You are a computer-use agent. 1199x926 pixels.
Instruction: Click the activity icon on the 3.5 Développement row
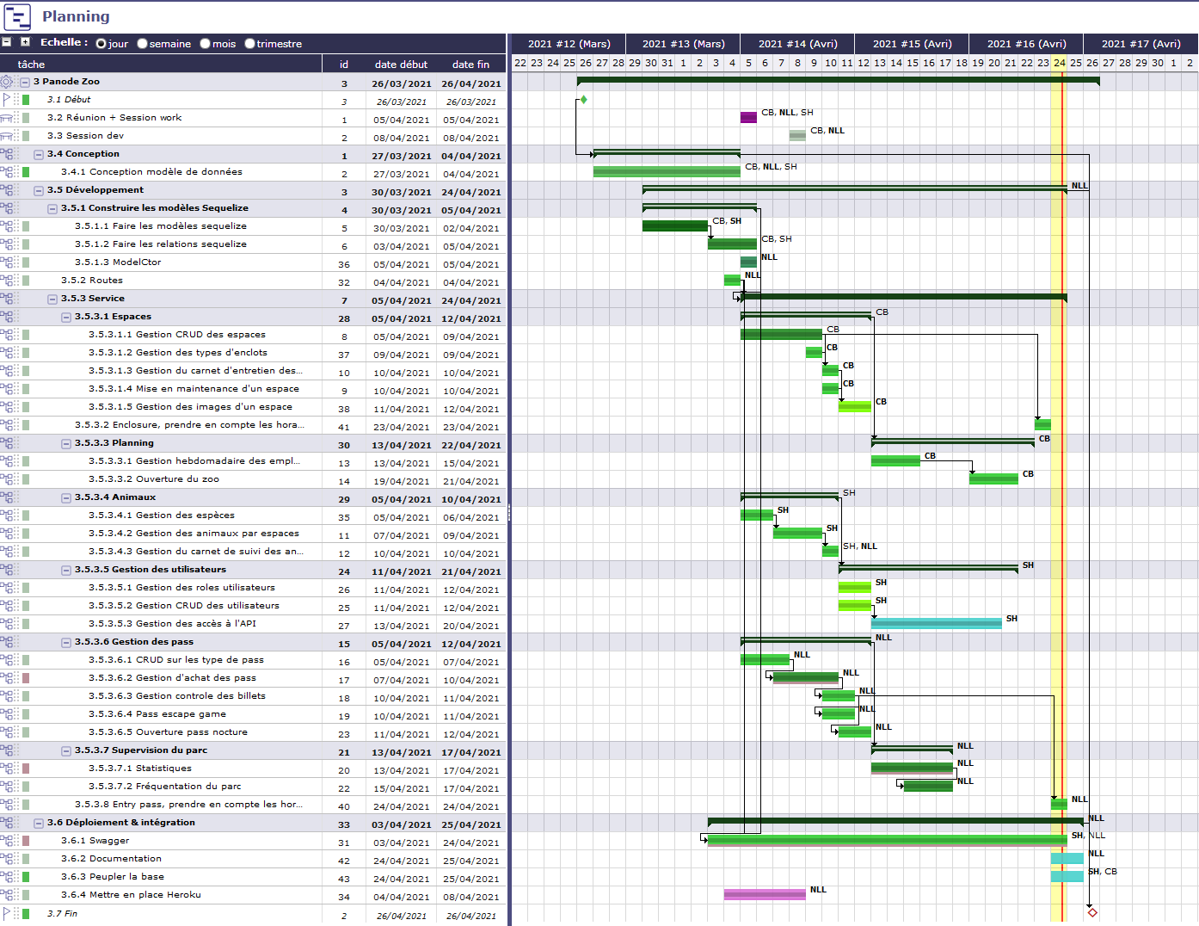click(8, 190)
